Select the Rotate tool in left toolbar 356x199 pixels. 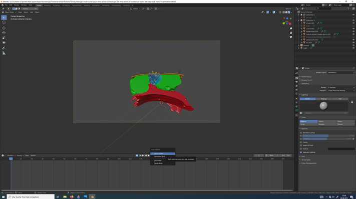coord(4,33)
